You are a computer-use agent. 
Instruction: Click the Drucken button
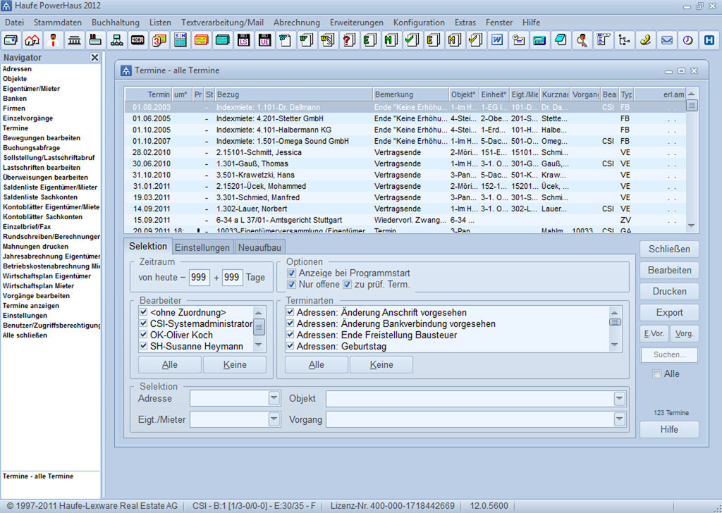pos(669,291)
